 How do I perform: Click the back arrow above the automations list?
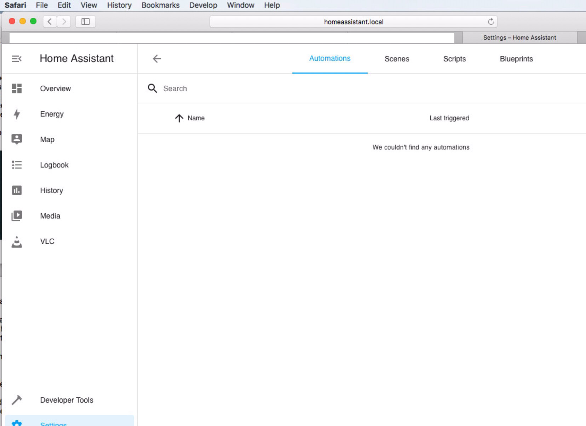click(x=157, y=59)
